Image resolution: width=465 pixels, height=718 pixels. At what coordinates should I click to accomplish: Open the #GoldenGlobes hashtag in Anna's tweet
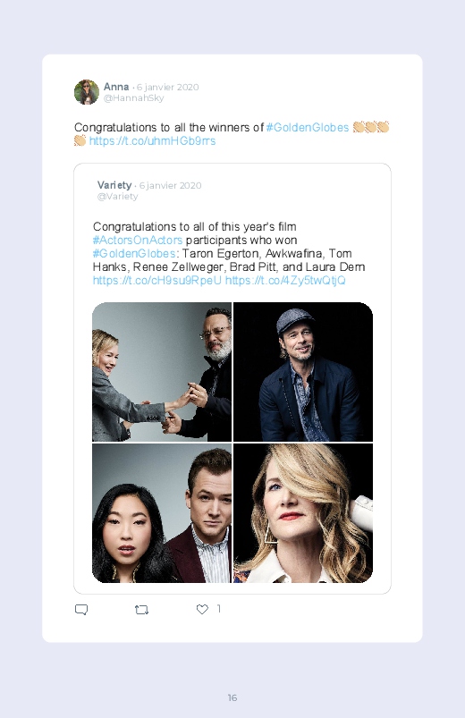[308, 127]
